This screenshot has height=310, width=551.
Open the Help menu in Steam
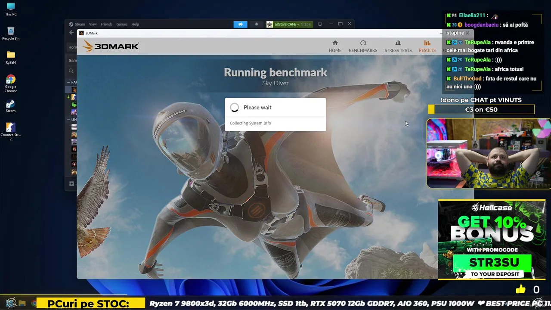tap(135, 24)
